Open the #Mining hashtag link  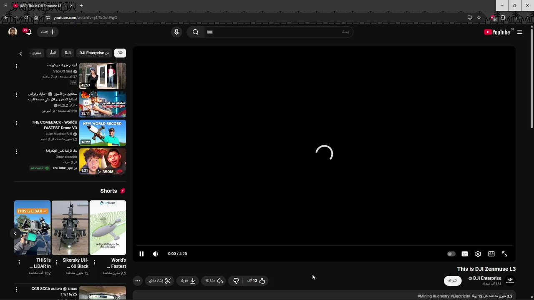[x=425, y=296]
